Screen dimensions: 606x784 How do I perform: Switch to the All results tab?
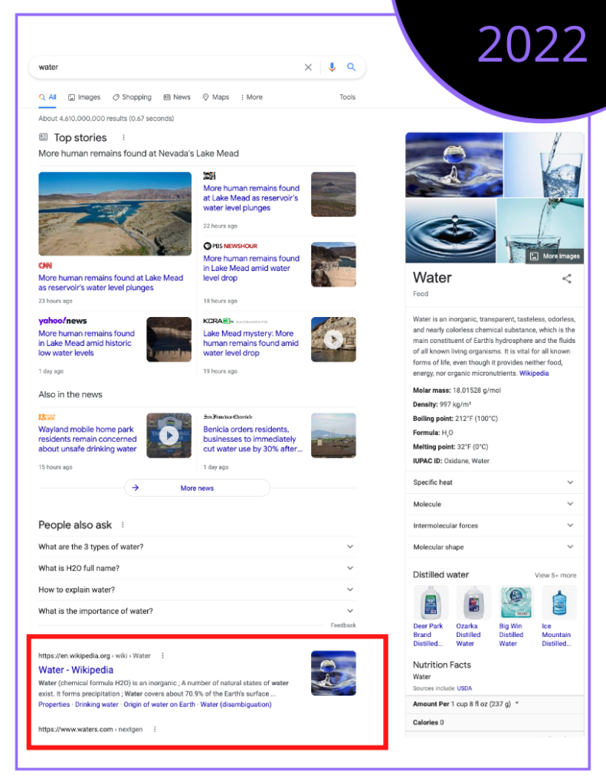47,97
